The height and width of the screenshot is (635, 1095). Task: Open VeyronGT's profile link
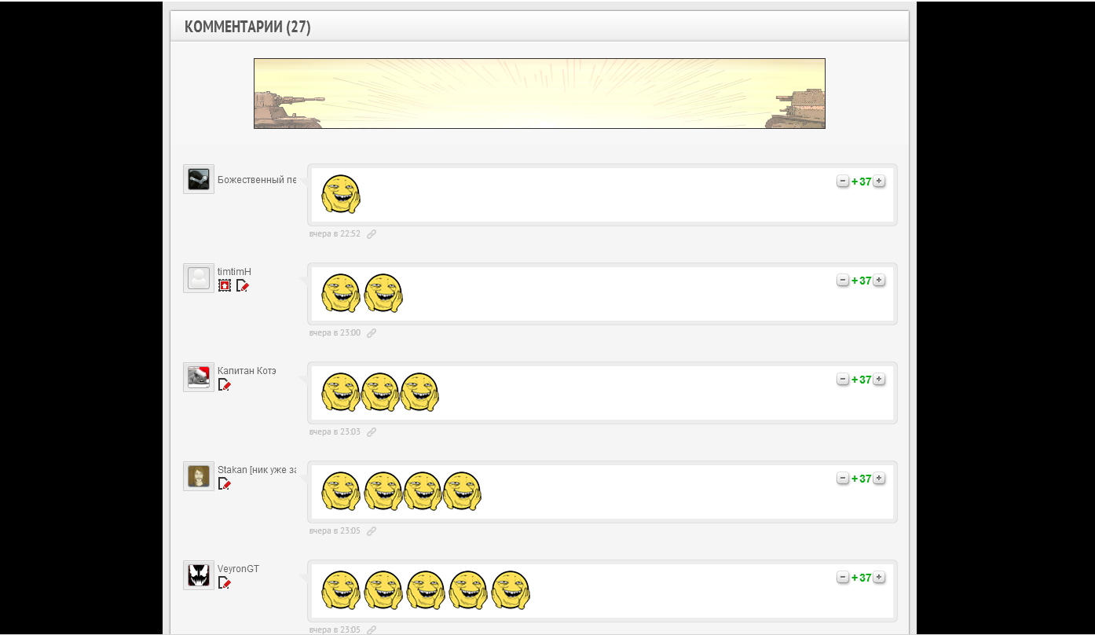click(x=238, y=569)
